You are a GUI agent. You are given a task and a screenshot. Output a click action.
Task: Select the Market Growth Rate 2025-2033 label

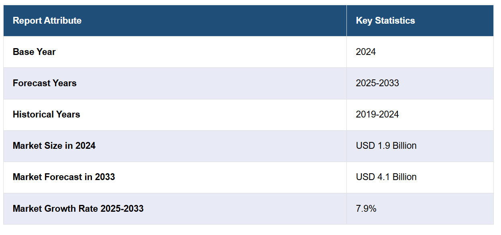pyautogui.click(x=78, y=209)
